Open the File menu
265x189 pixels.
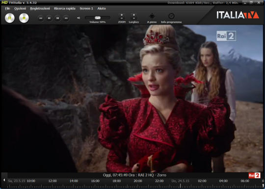pos(7,8)
